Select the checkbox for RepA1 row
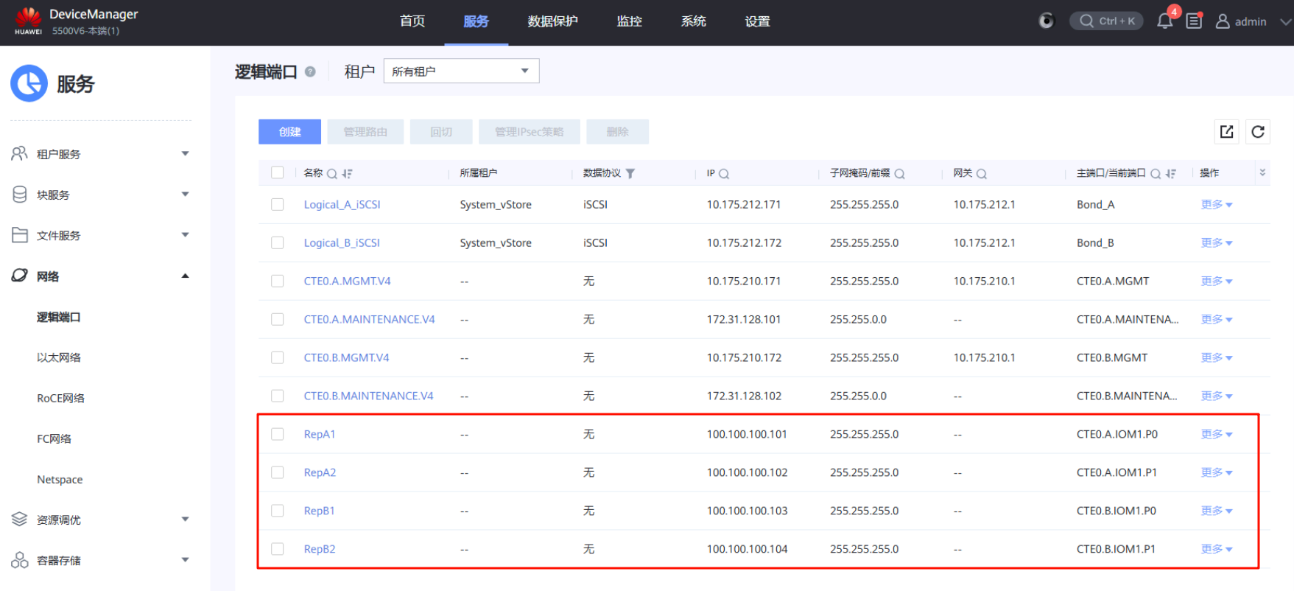This screenshot has width=1294, height=591. [x=278, y=434]
